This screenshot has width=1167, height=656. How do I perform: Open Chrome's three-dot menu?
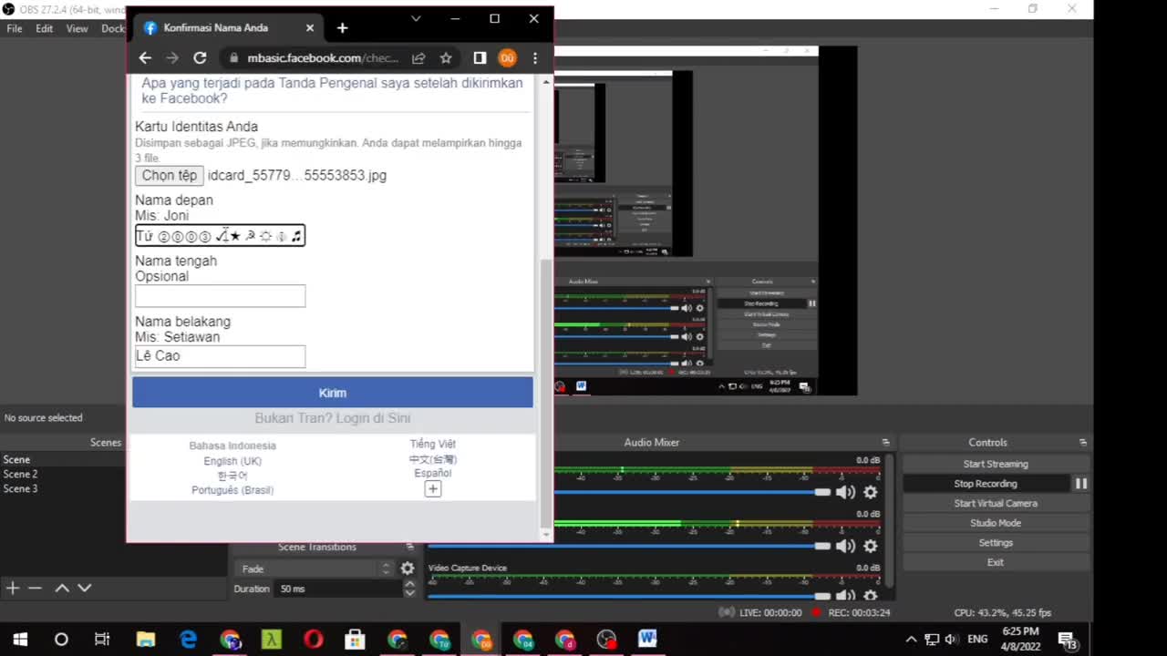point(535,57)
